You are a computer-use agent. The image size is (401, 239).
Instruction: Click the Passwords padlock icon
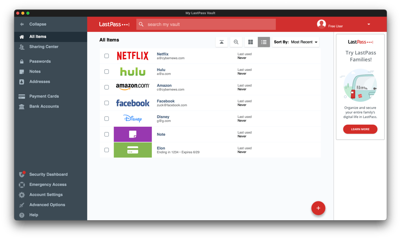(x=22, y=61)
